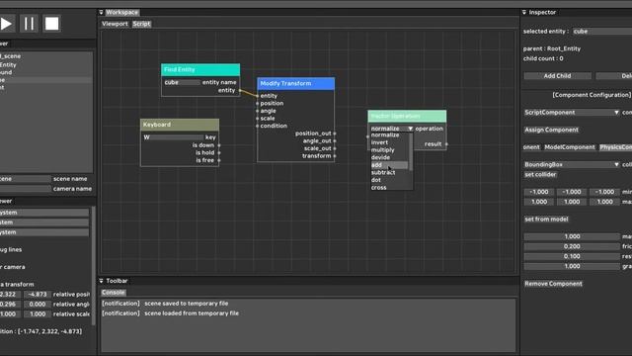Screen dimensions: 632x356
Task: Select the Find Entity node header
Action: (x=200, y=69)
